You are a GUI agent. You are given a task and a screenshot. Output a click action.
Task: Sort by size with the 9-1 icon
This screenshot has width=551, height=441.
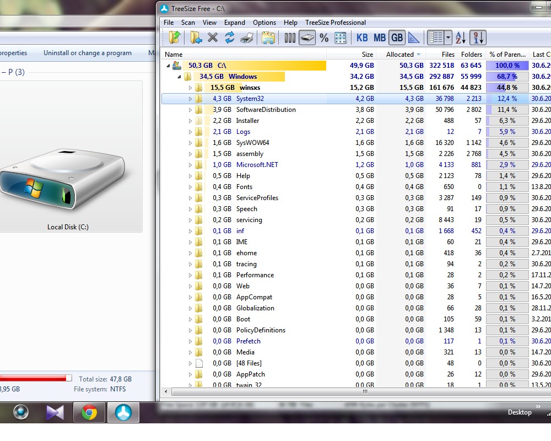pos(478,37)
